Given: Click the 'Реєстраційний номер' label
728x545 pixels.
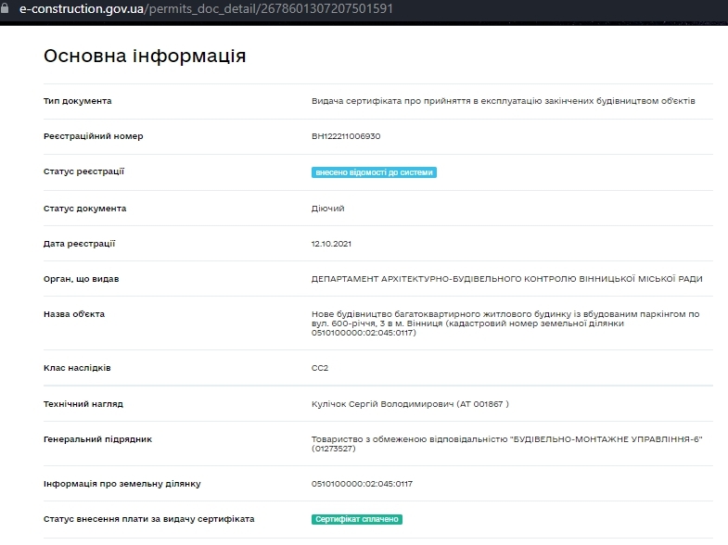Looking at the screenshot, I should (94, 136).
